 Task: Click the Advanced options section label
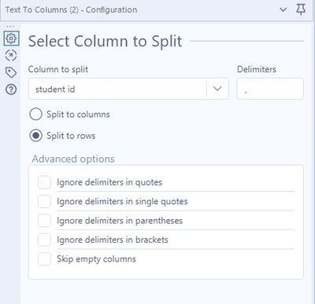[73, 159]
